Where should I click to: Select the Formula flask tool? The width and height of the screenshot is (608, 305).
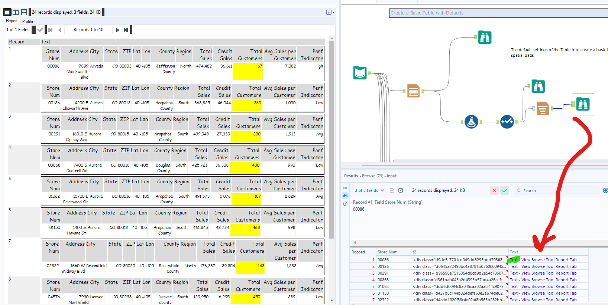[x=471, y=122]
